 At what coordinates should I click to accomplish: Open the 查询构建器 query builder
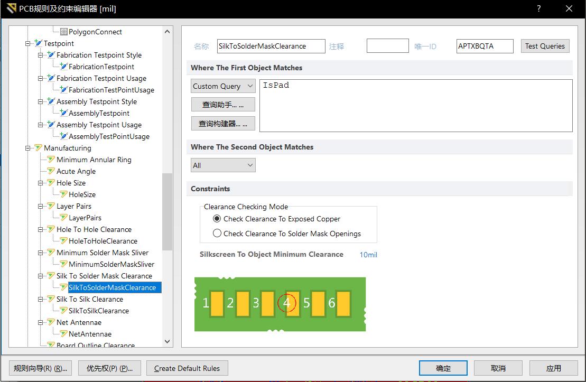click(223, 124)
